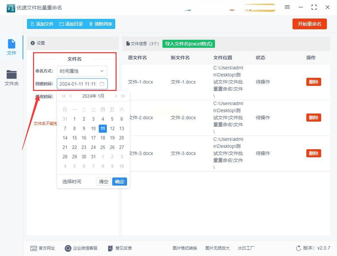
Task: Open the hamburger menu in title bar
Action: click(287, 7)
